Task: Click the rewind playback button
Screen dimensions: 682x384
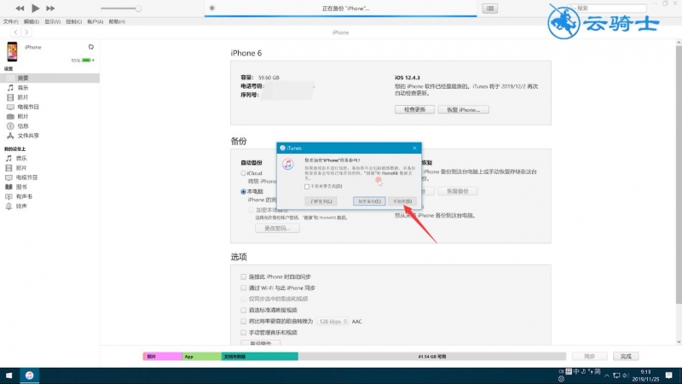Action: [20, 9]
